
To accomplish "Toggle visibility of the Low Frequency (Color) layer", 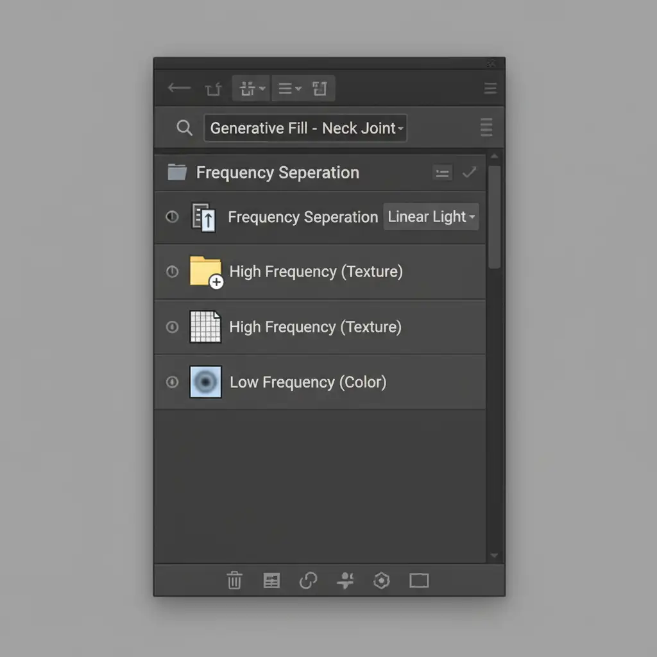I will 172,382.
